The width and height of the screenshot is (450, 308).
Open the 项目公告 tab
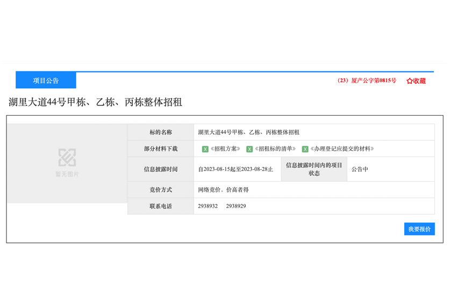(x=46, y=81)
